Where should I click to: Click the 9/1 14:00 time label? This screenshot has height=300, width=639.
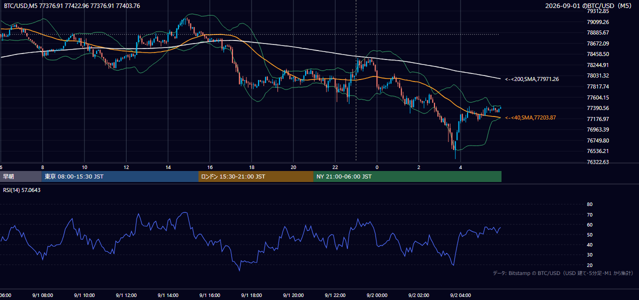point(168,295)
